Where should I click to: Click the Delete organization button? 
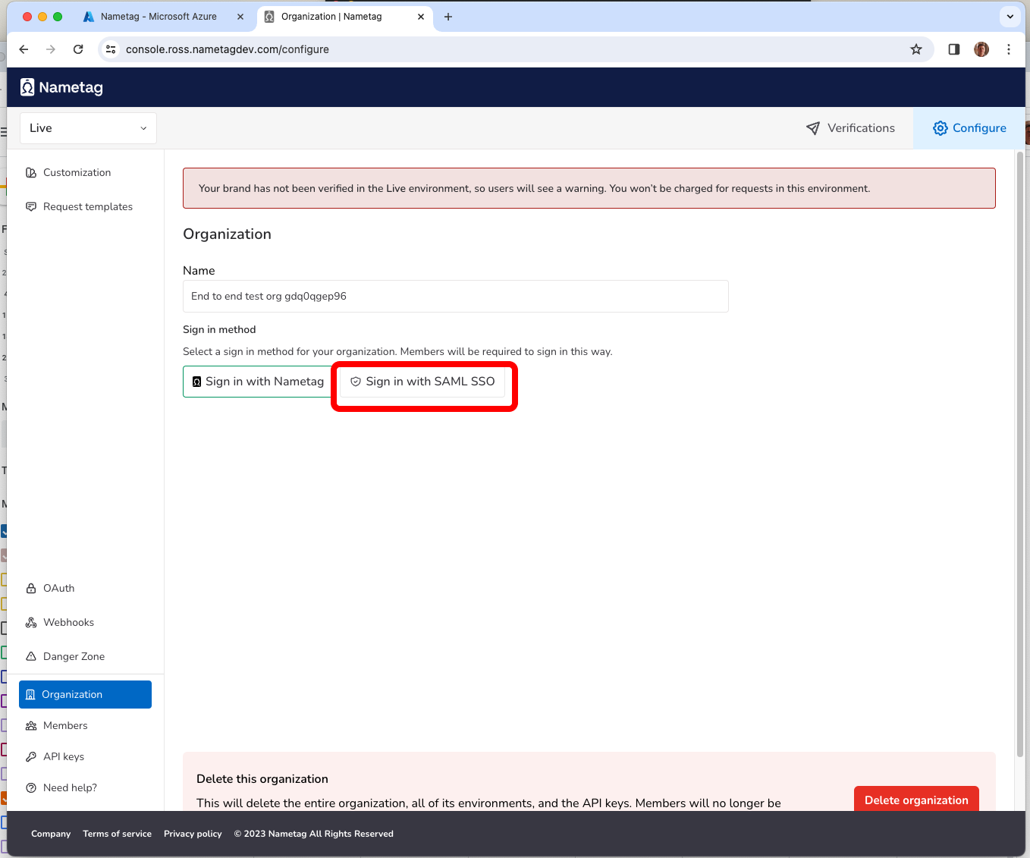tap(916, 800)
